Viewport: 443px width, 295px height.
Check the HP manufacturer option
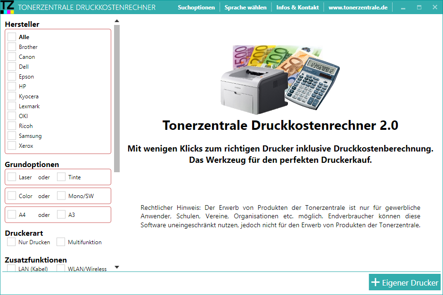11,86
